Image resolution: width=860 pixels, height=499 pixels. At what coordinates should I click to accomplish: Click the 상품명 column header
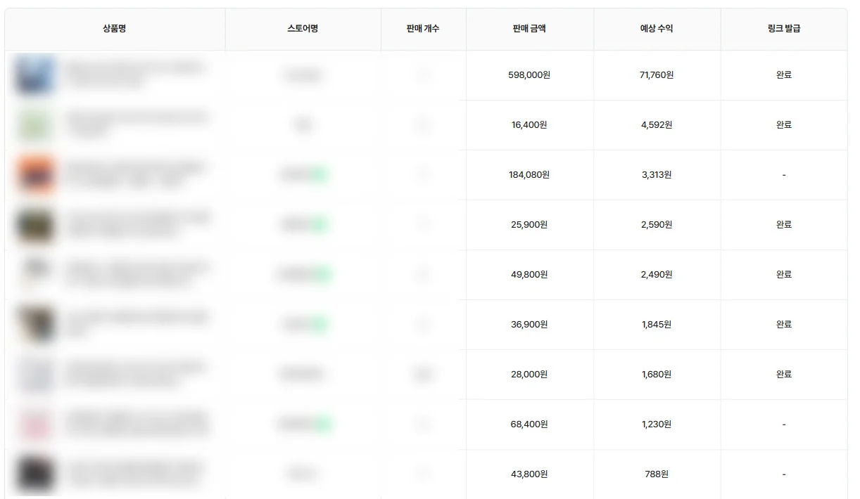coord(114,29)
